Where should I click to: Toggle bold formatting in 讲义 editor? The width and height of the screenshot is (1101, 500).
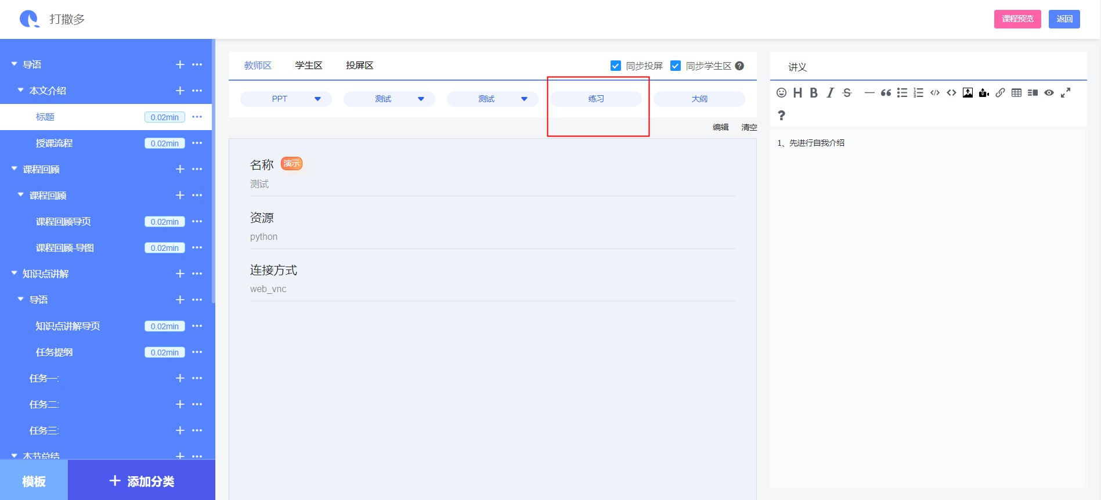[814, 93]
